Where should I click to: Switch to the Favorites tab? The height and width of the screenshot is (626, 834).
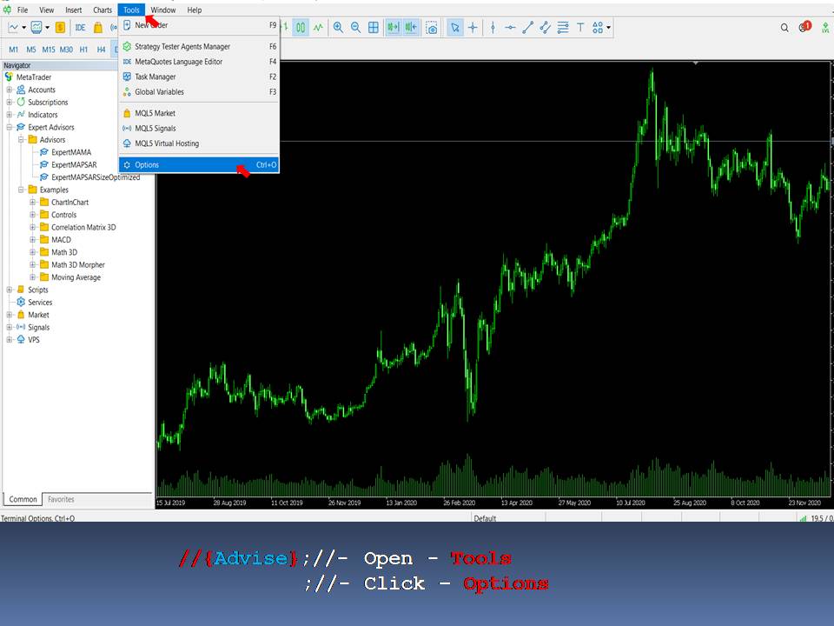click(x=61, y=500)
